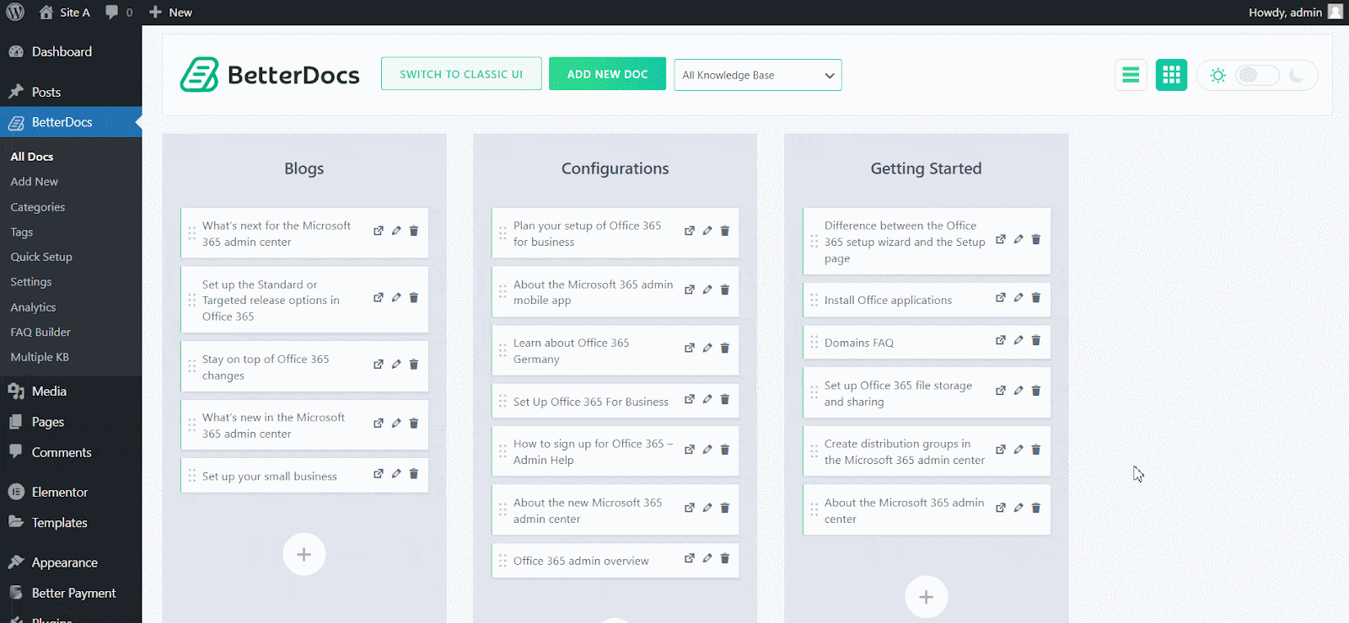Open Howdy, admin account menu
1349x623 pixels.
click(x=1295, y=12)
